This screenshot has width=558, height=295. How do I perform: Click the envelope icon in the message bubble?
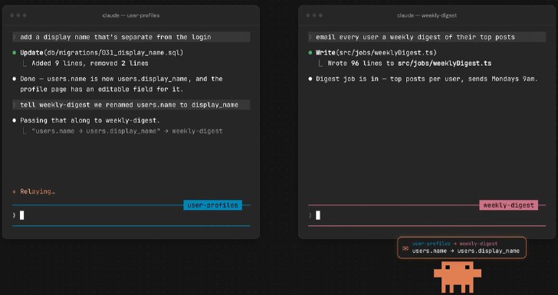click(405, 248)
